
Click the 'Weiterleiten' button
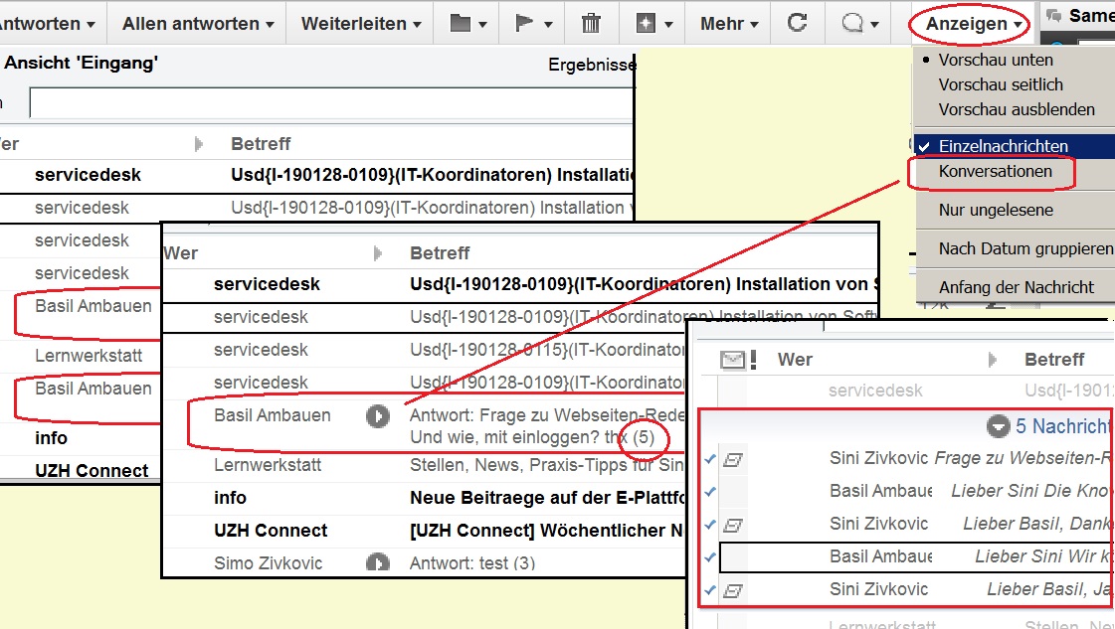(x=361, y=23)
